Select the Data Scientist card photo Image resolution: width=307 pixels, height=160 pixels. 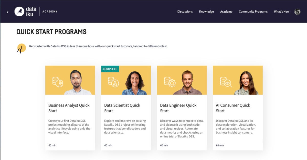[126, 80]
